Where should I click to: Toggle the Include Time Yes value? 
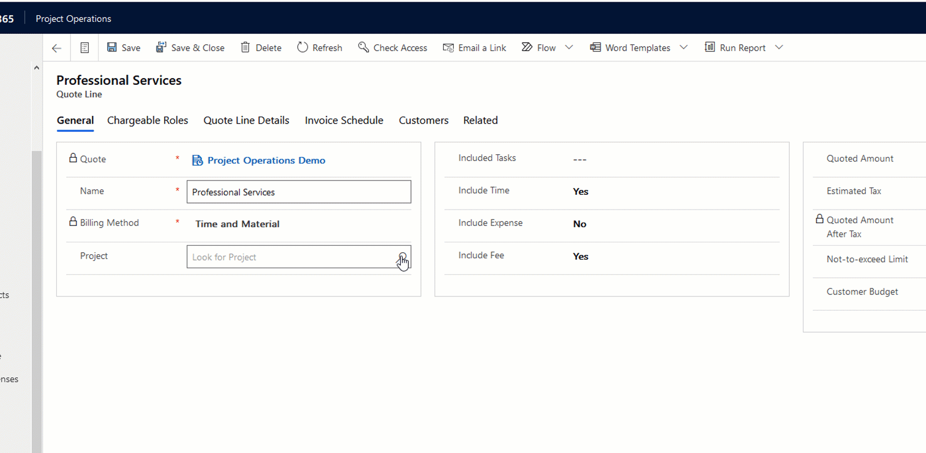pyautogui.click(x=581, y=191)
